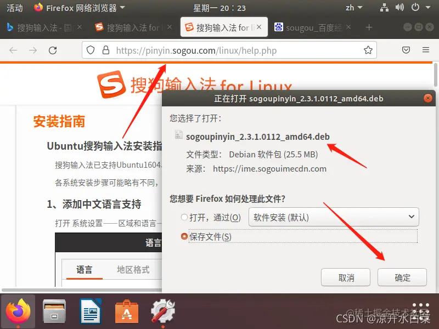Switch to the Bing 搜狗输入法 tab

coord(45,27)
